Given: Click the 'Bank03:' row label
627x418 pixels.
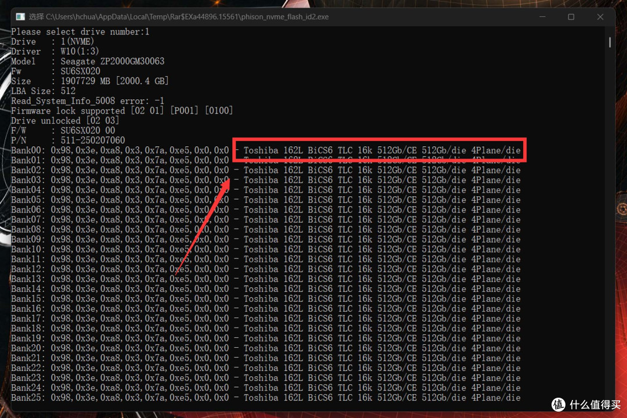Looking at the screenshot, I should (28, 180).
